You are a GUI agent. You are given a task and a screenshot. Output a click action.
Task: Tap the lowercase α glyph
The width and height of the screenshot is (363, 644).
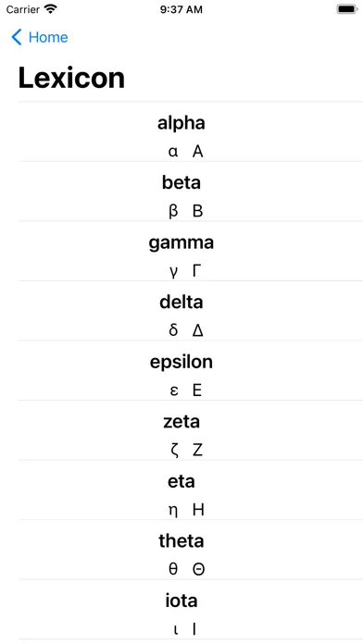[x=173, y=152]
